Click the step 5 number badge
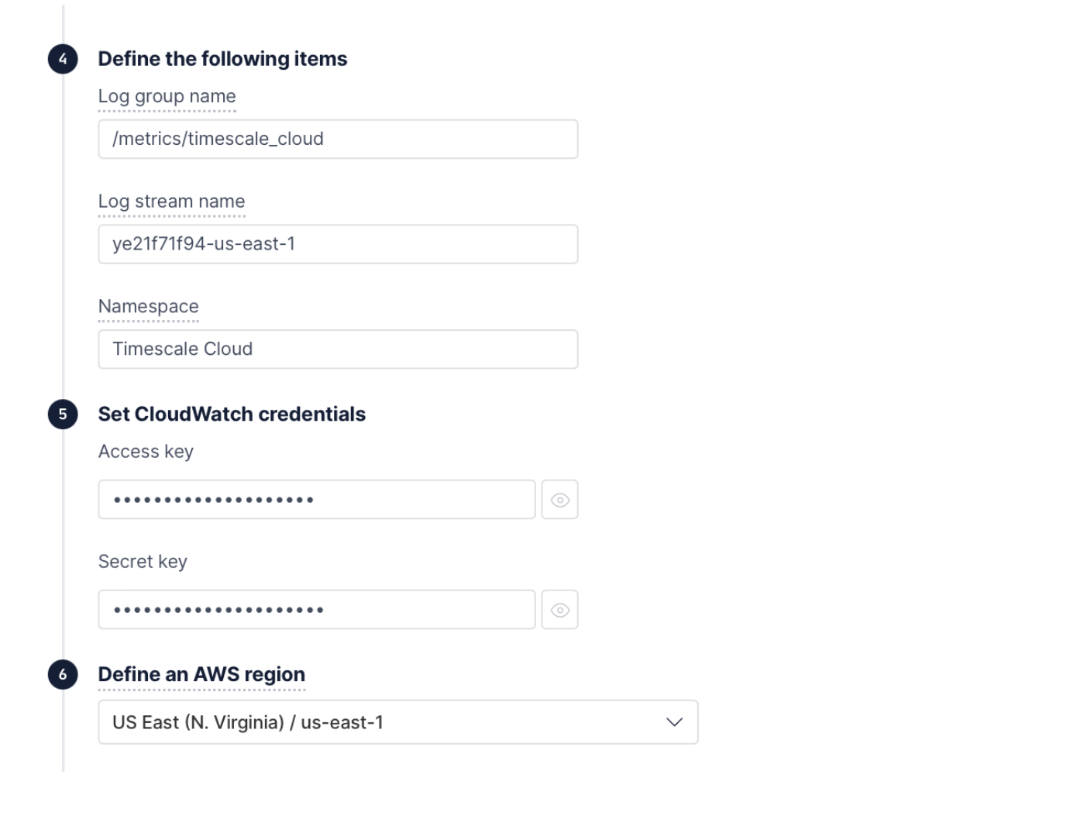Viewport: 1083px width, 826px height. [x=63, y=415]
